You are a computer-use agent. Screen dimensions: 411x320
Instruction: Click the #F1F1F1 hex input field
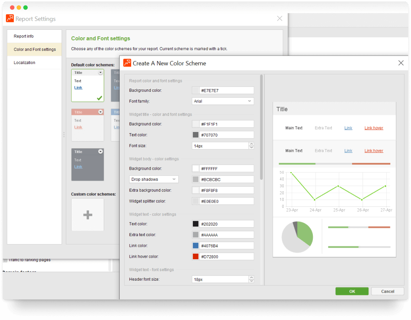(227, 124)
